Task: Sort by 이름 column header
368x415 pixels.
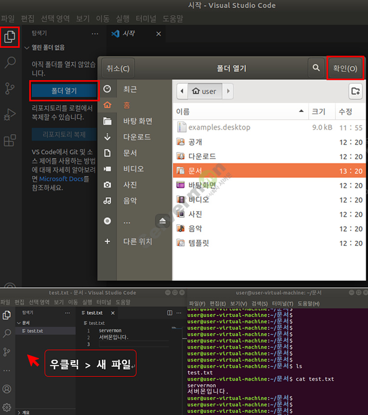Action: coord(241,111)
